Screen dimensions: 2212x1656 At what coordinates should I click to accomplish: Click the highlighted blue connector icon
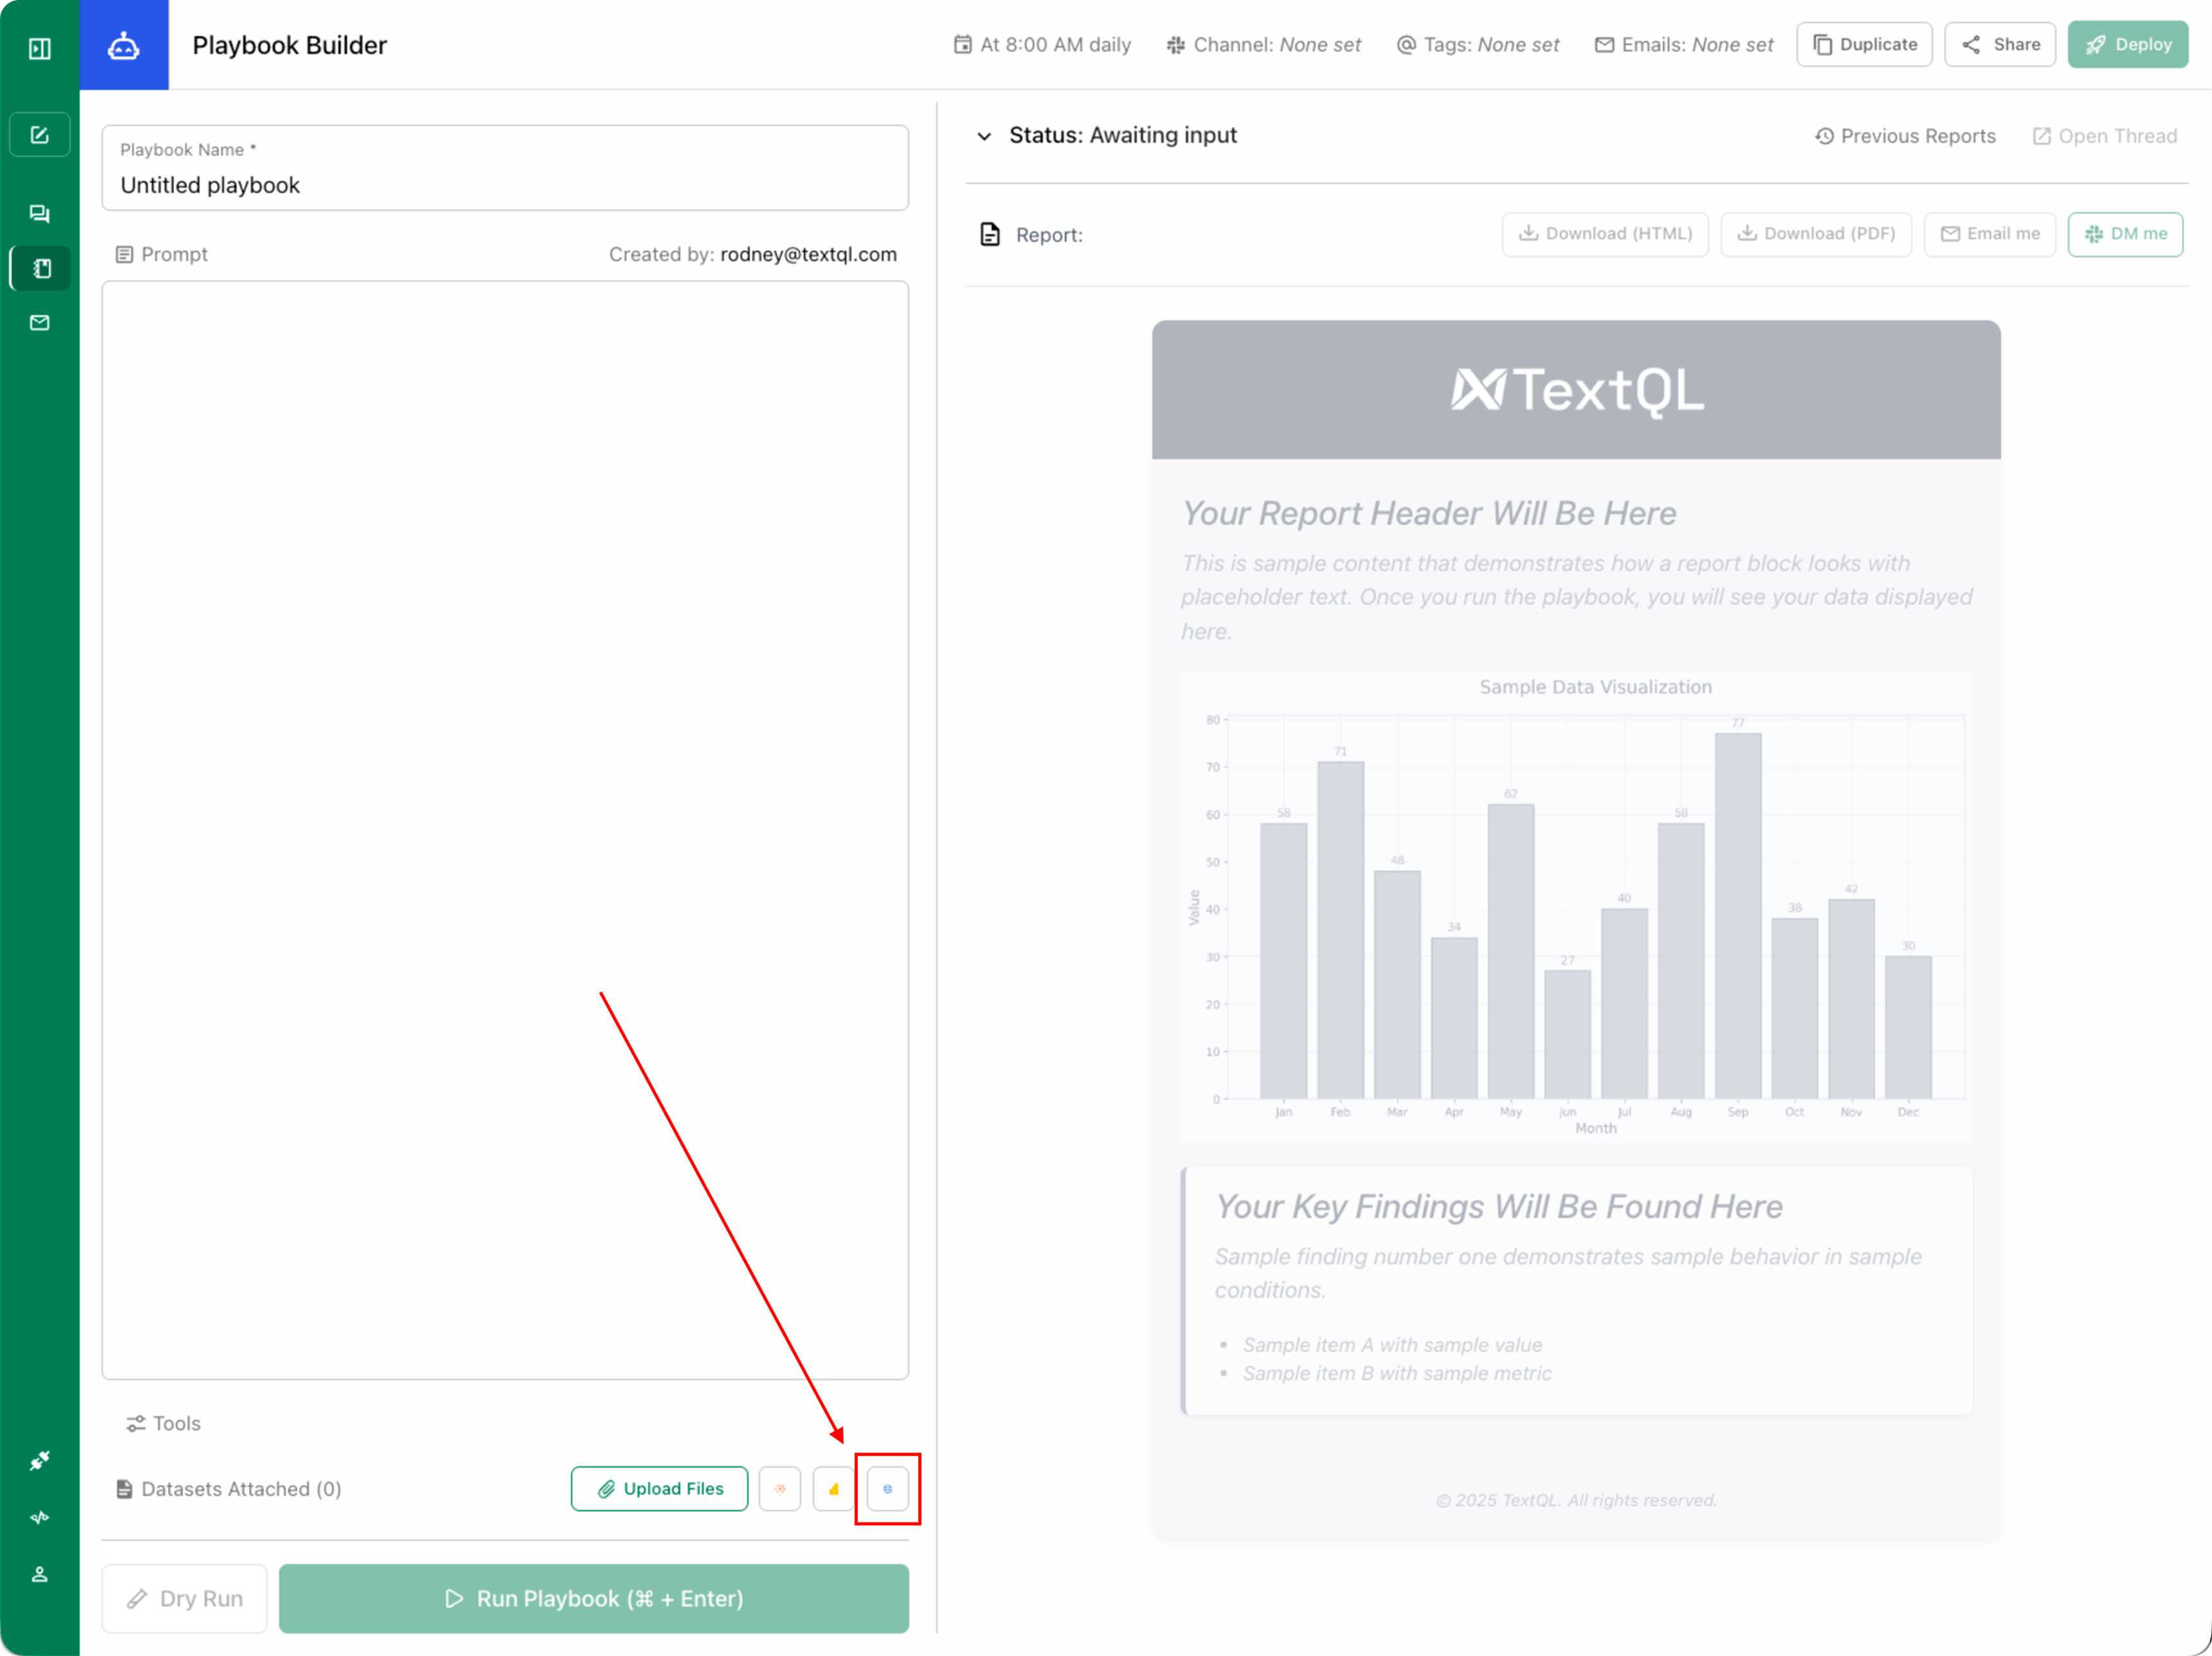tap(887, 1488)
